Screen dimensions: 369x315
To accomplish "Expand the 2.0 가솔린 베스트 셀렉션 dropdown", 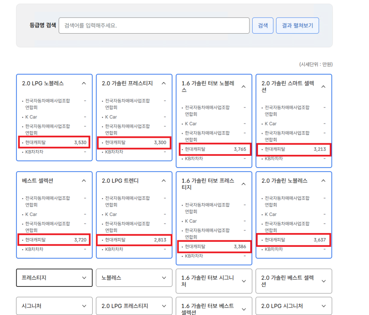I will pos(324,281).
